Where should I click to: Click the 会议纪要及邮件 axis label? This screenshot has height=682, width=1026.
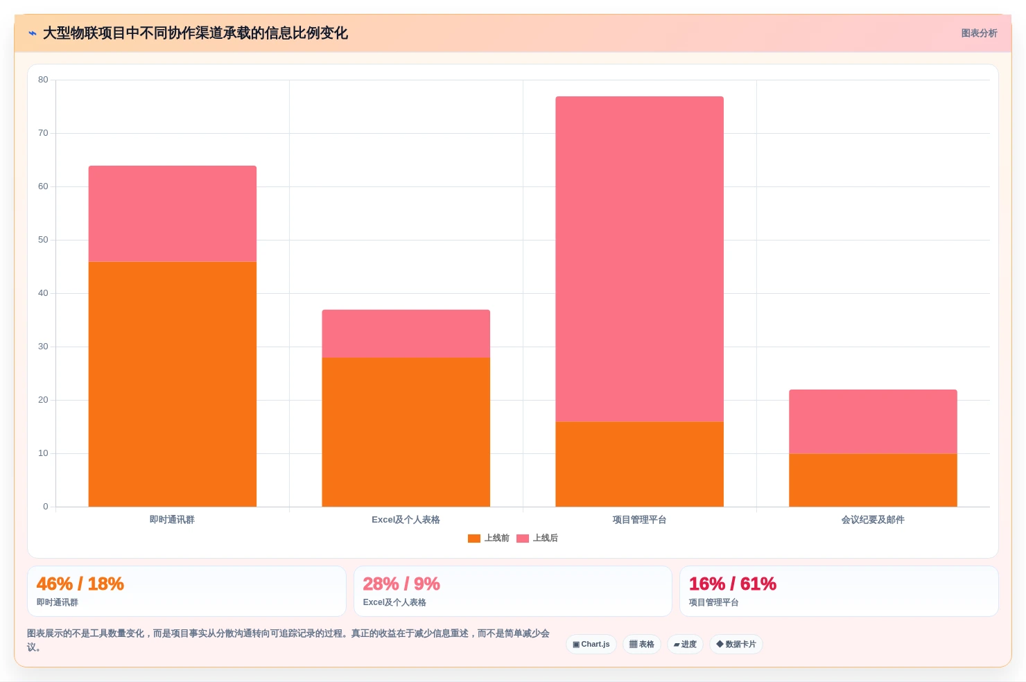coord(873,520)
